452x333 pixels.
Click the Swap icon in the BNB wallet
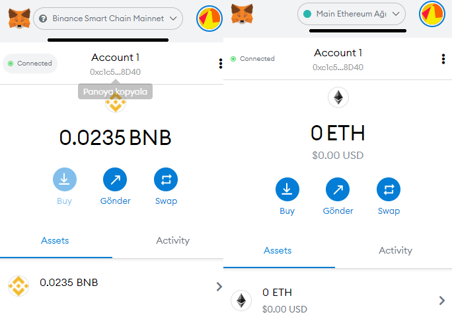pyautogui.click(x=166, y=179)
